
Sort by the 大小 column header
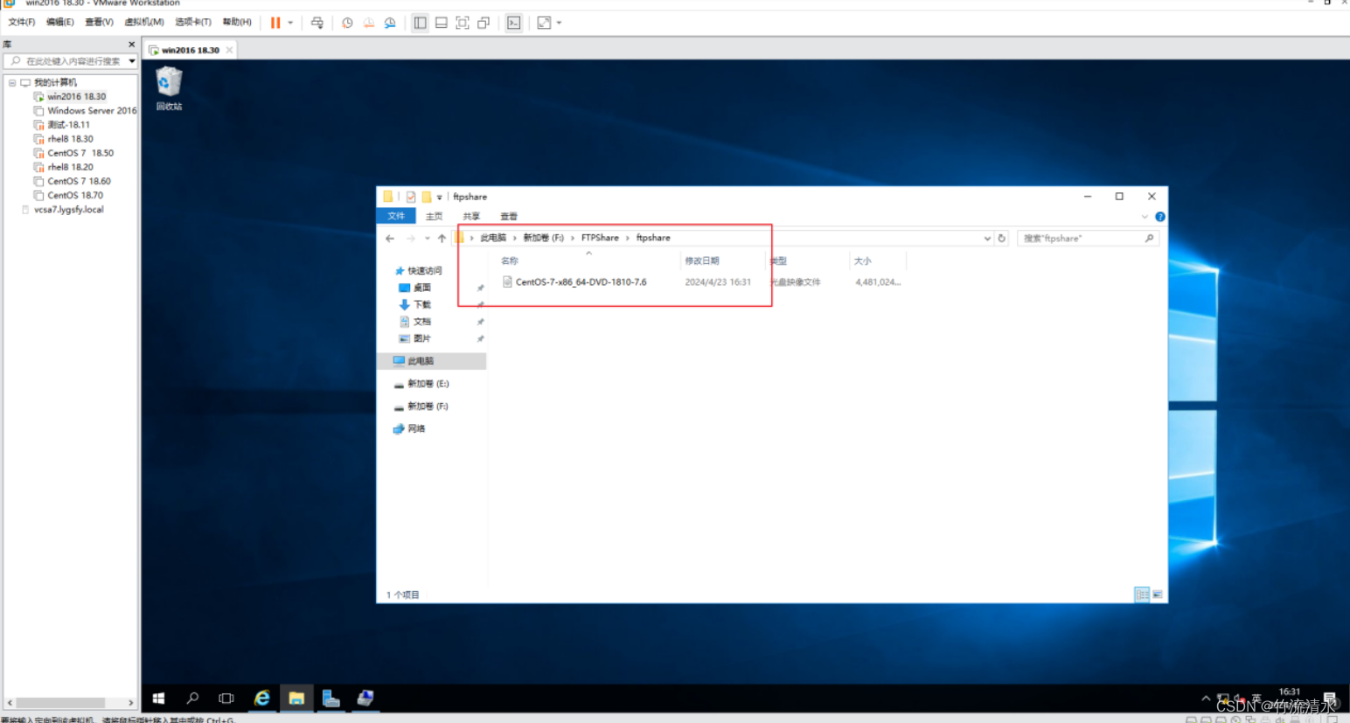(x=863, y=261)
